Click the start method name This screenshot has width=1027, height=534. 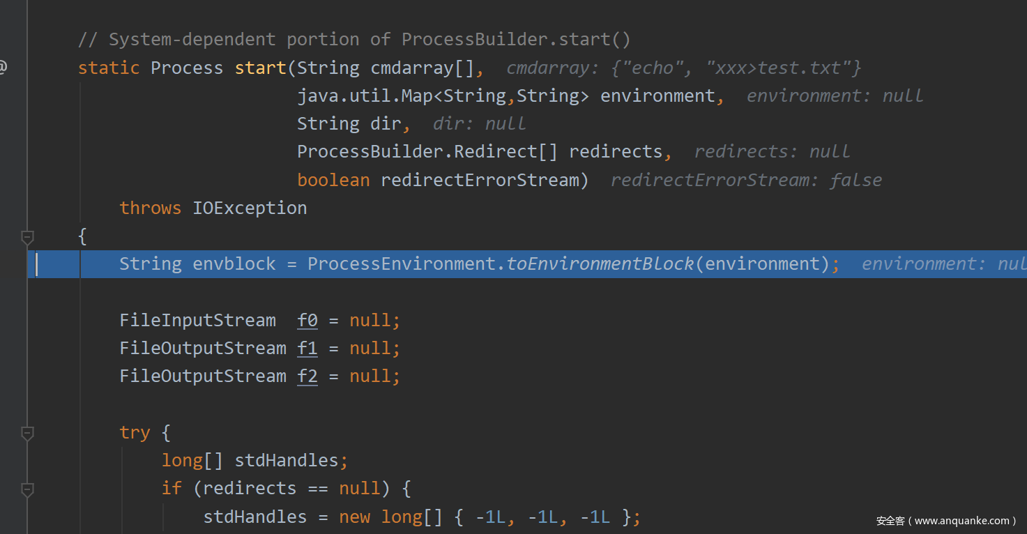click(261, 68)
